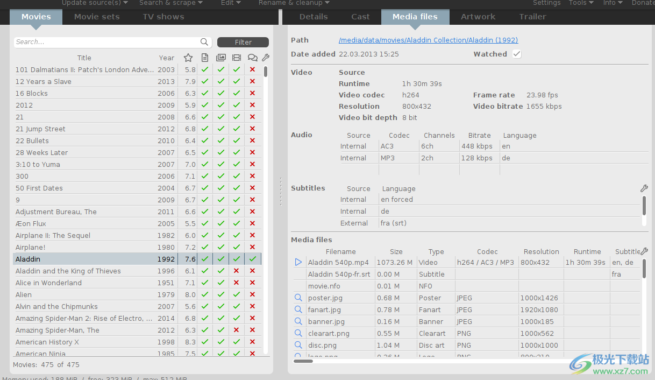Click green subtitle check for Aladdin row
This screenshot has width=655, height=380.
pyautogui.click(x=253, y=259)
